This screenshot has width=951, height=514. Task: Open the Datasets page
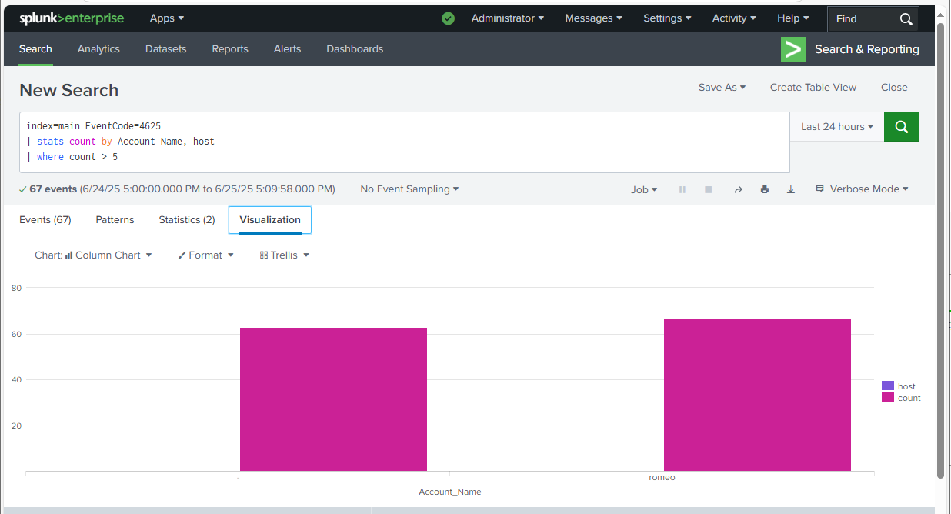click(x=165, y=49)
